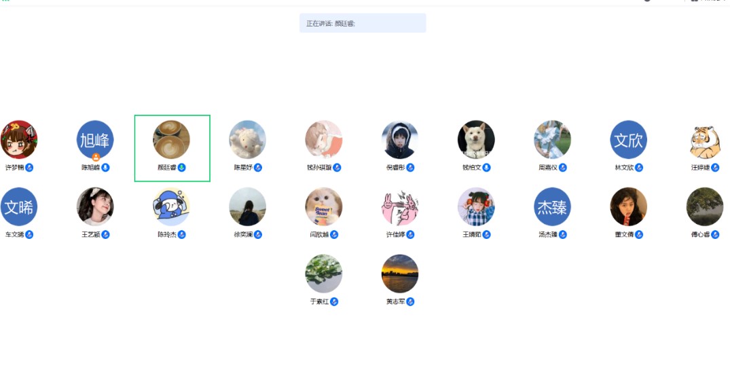Click the orange host badge on 陈旭峰's avatar
The height and width of the screenshot is (391, 730).
[x=96, y=157]
